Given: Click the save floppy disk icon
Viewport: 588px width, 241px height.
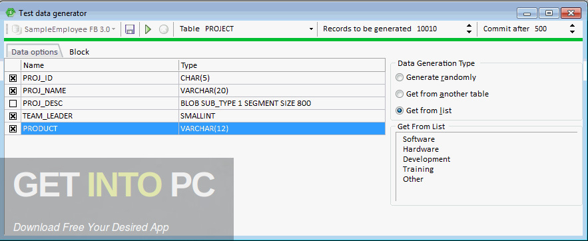Looking at the screenshot, I should click(130, 29).
